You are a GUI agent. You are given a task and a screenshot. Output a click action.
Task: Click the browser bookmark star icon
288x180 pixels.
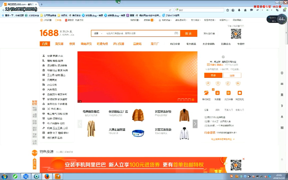(228, 10)
